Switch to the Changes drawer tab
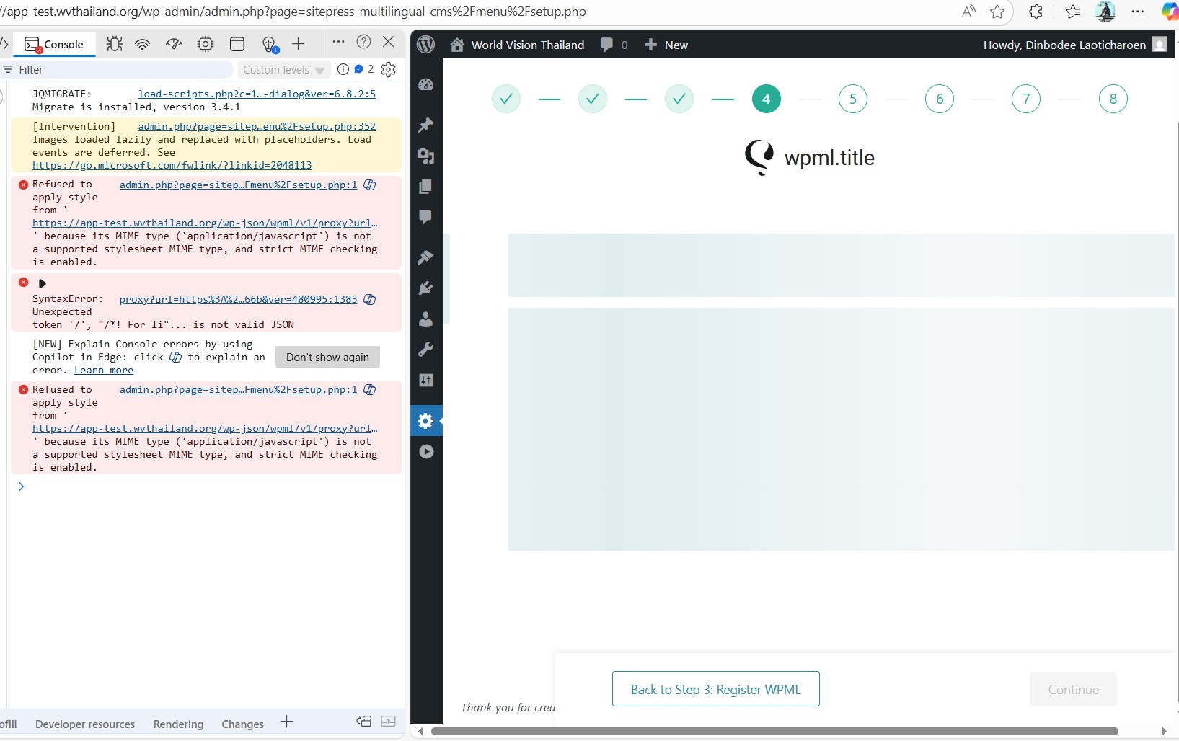1179x741 pixels. tap(242, 724)
